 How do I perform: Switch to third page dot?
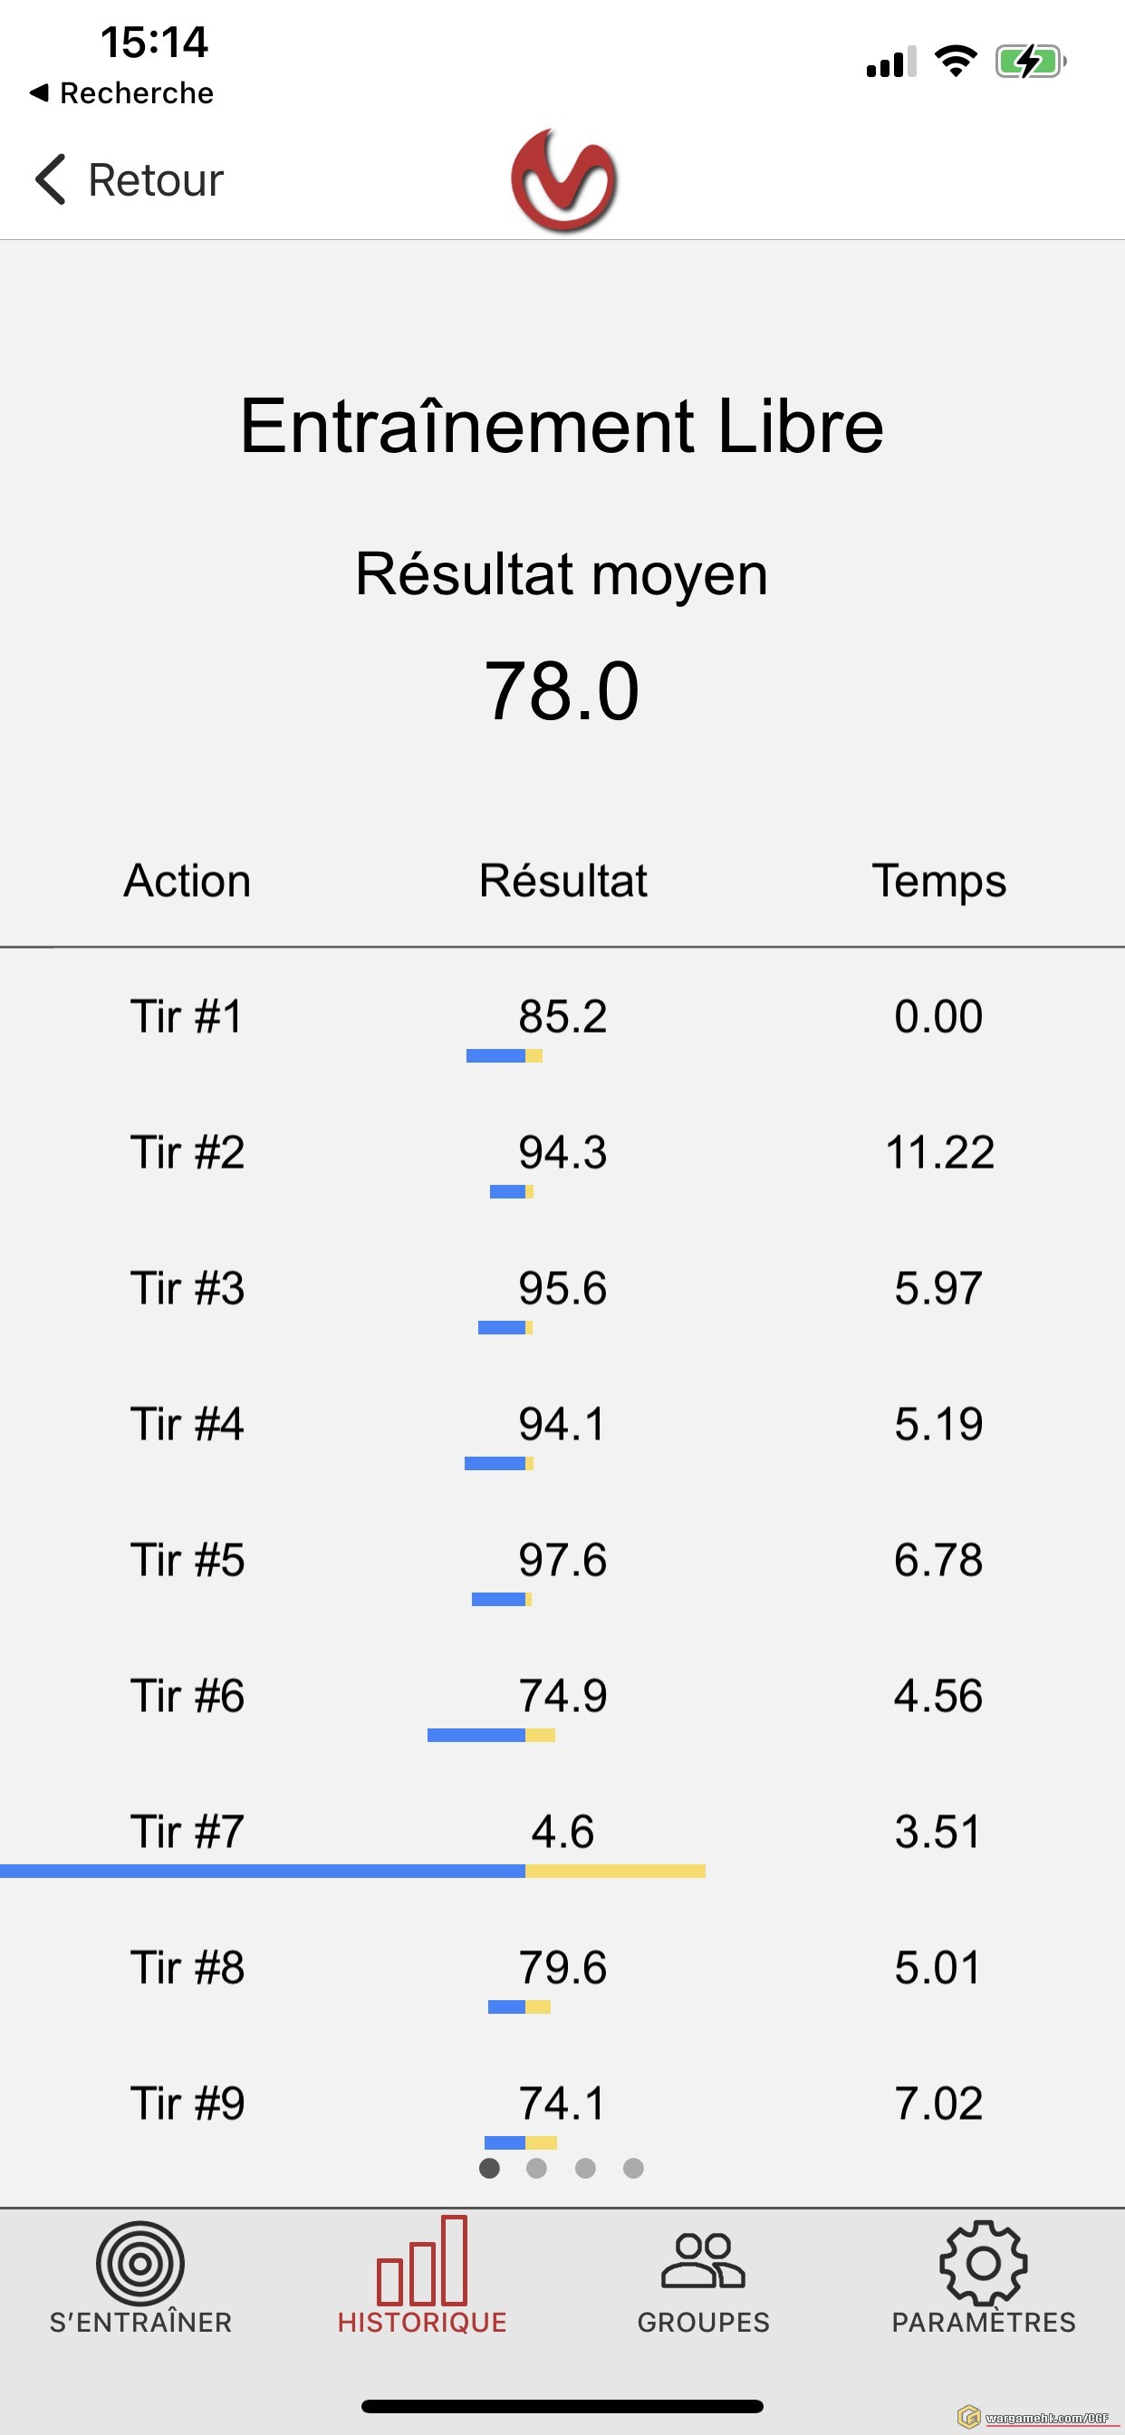(585, 2168)
